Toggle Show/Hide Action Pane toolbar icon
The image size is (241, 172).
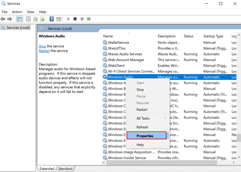pos(59,19)
